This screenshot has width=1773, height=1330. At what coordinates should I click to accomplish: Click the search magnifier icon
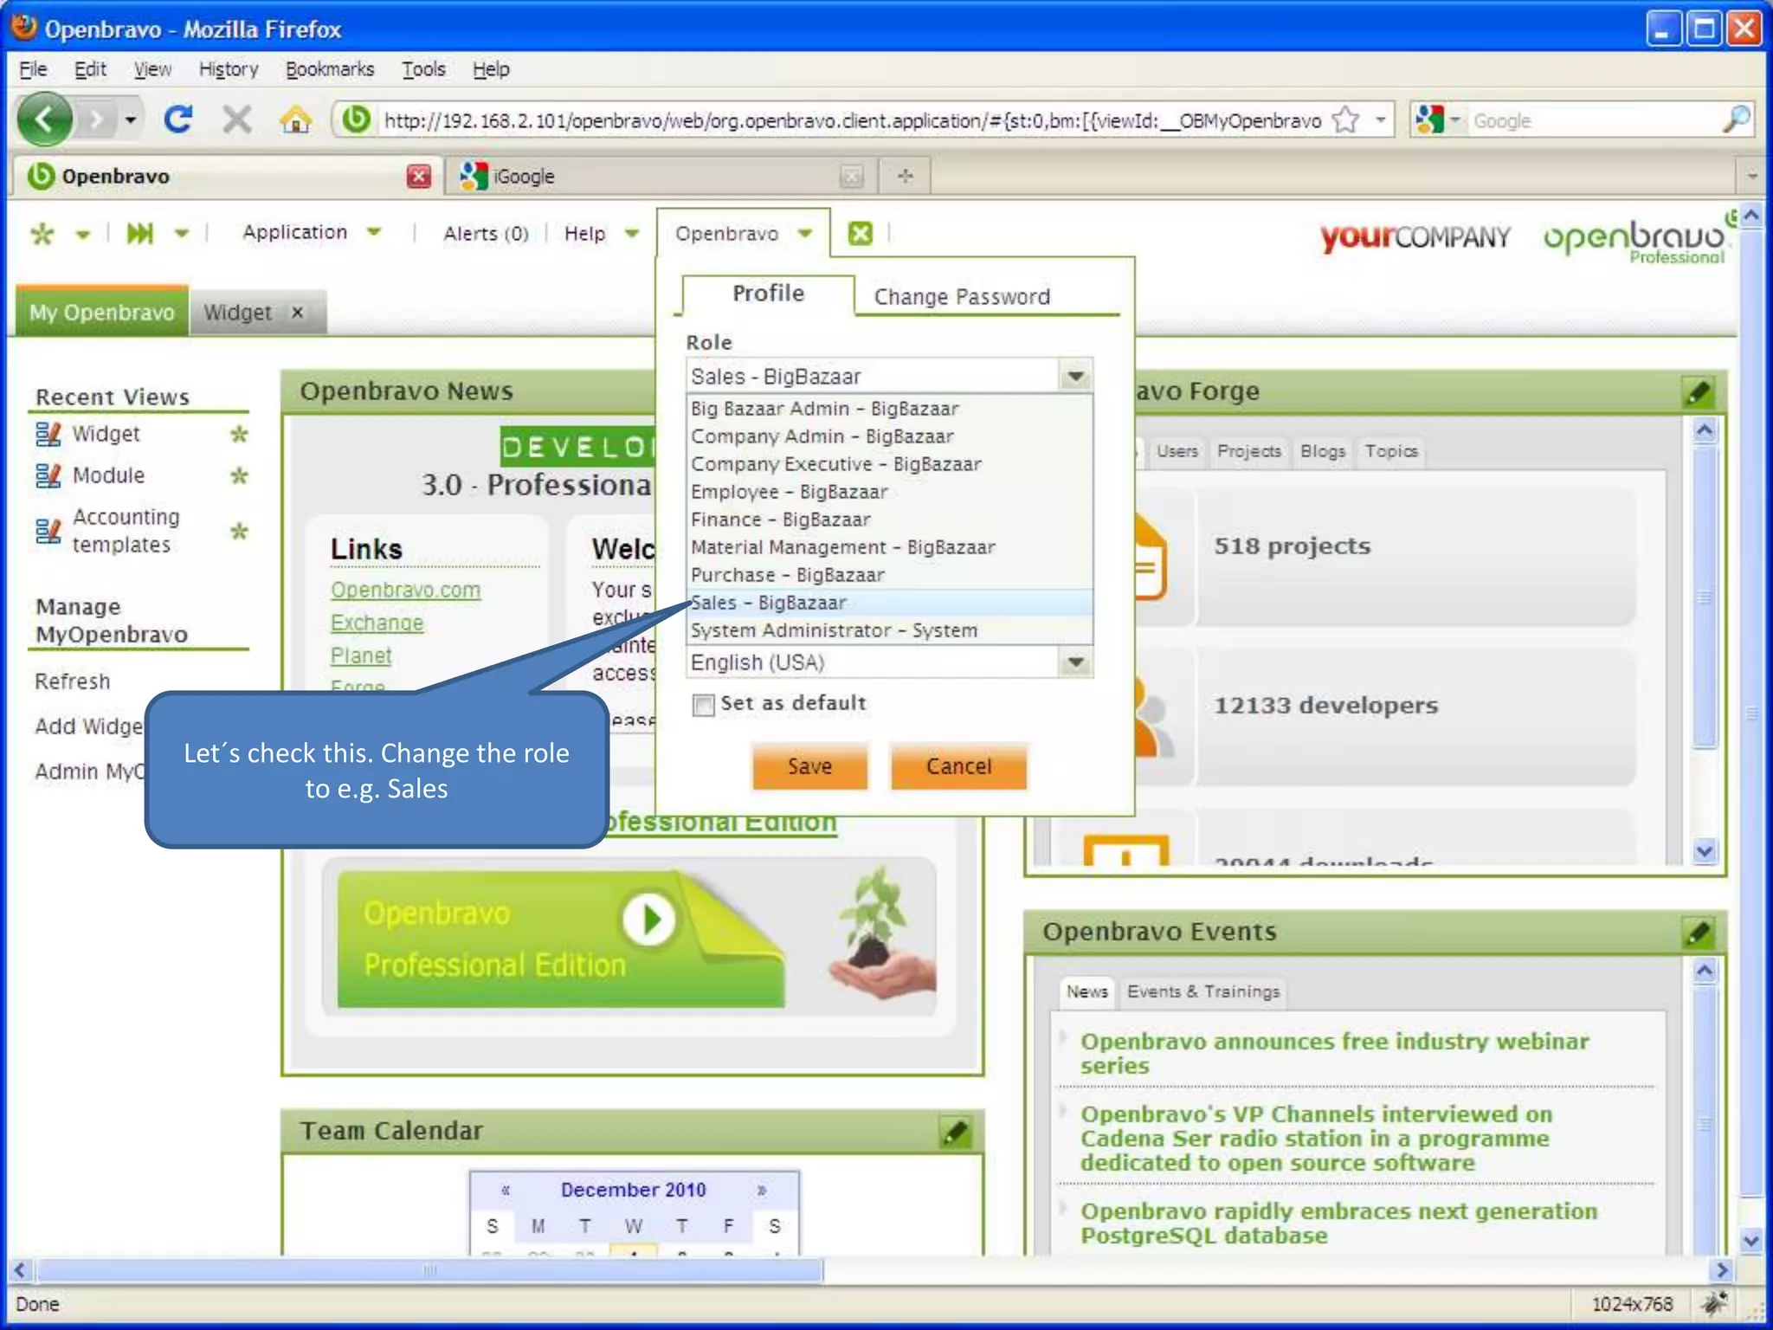(x=1736, y=119)
